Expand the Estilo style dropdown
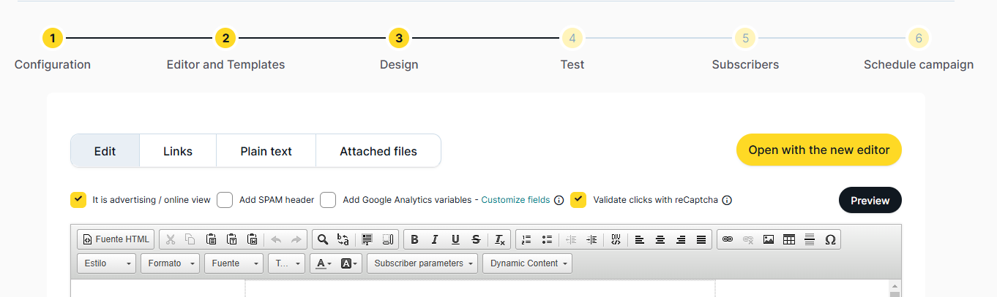Screen dimensions: 997x297 tap(106, 263)
